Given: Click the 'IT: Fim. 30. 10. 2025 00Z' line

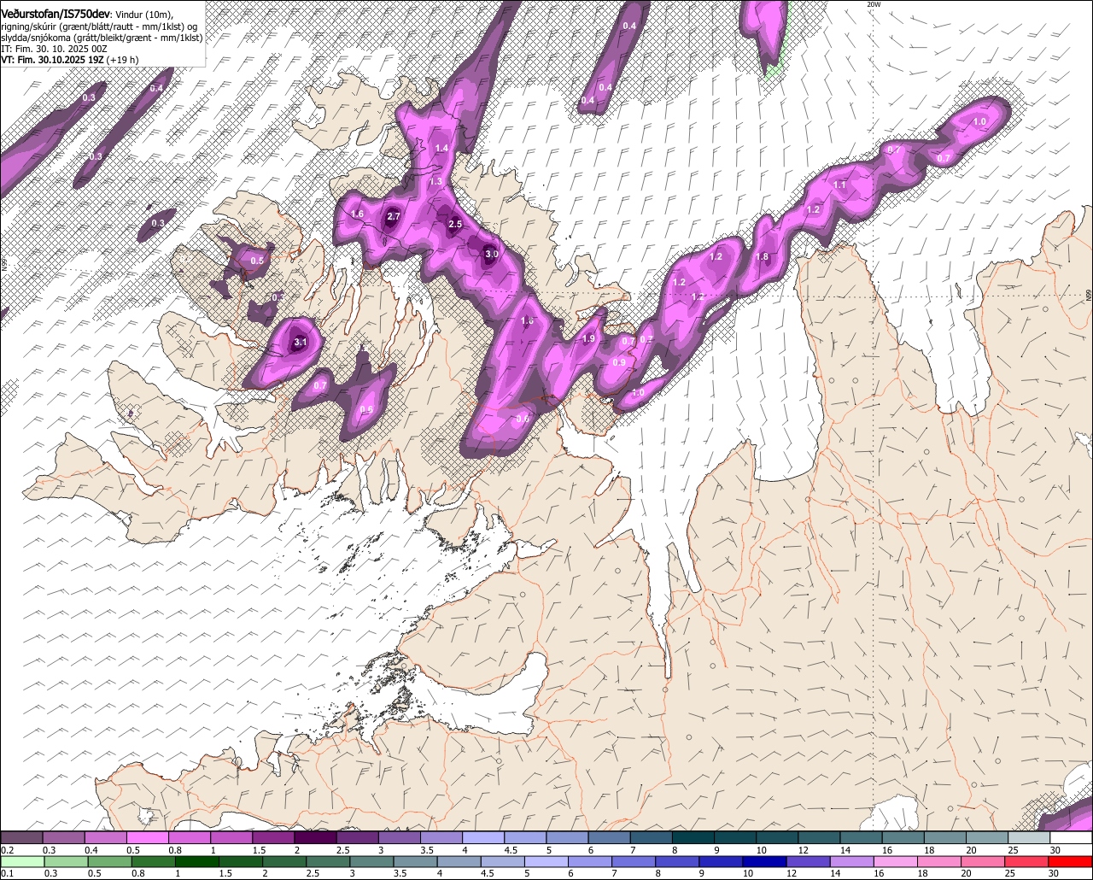Looking at the screenshot, I should point(54,50).
